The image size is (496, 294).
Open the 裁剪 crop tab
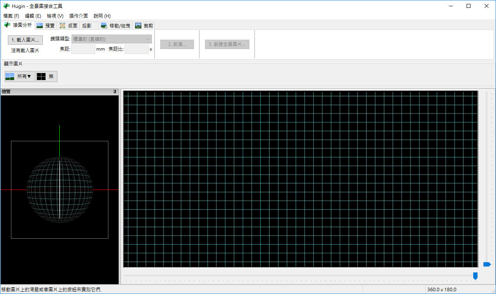point(144,26)
